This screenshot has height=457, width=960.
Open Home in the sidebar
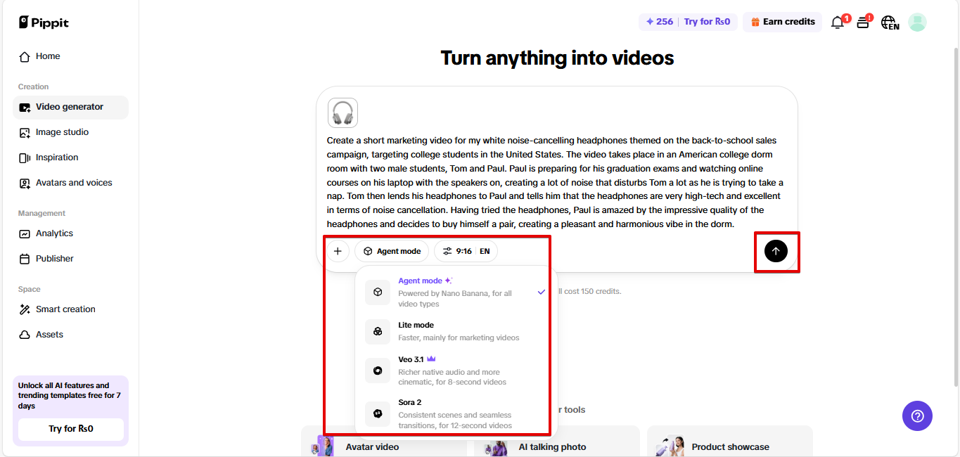70,56
